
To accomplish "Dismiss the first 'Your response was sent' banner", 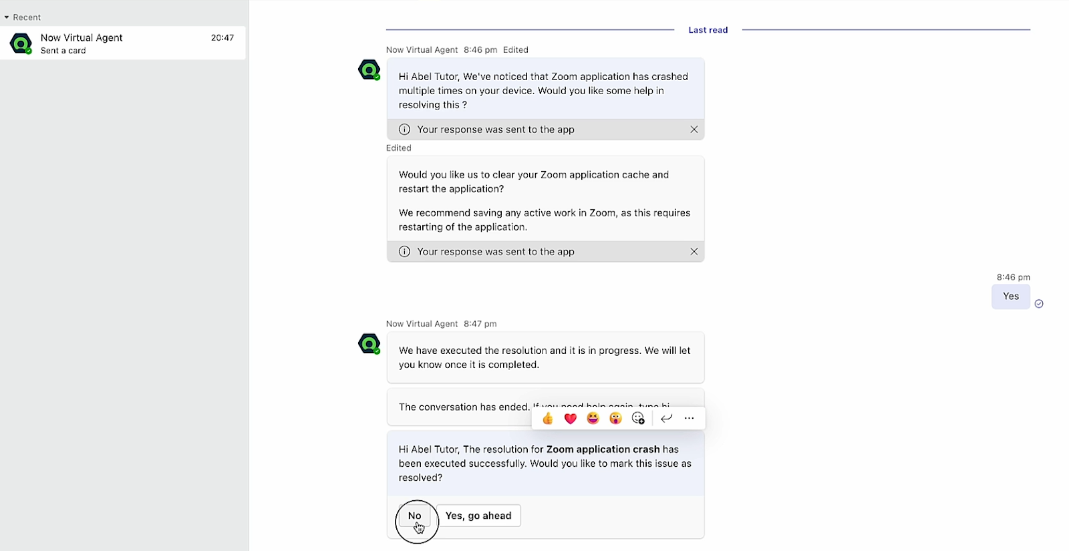I will tap(694, 130).
